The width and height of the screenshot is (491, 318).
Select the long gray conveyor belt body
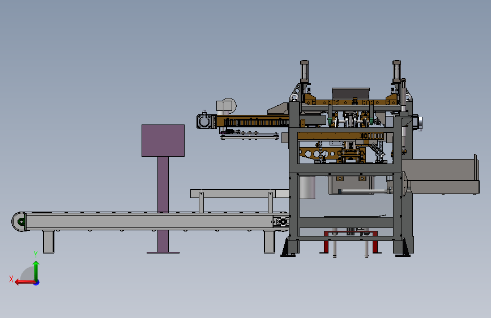(150, 222)
